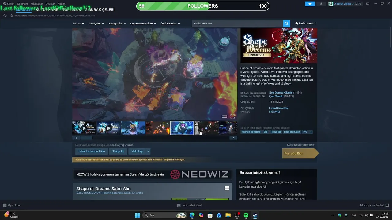Switch to OBS Studio in the taskbar
This screenshot has width=392, height=220.
[237, 215]
